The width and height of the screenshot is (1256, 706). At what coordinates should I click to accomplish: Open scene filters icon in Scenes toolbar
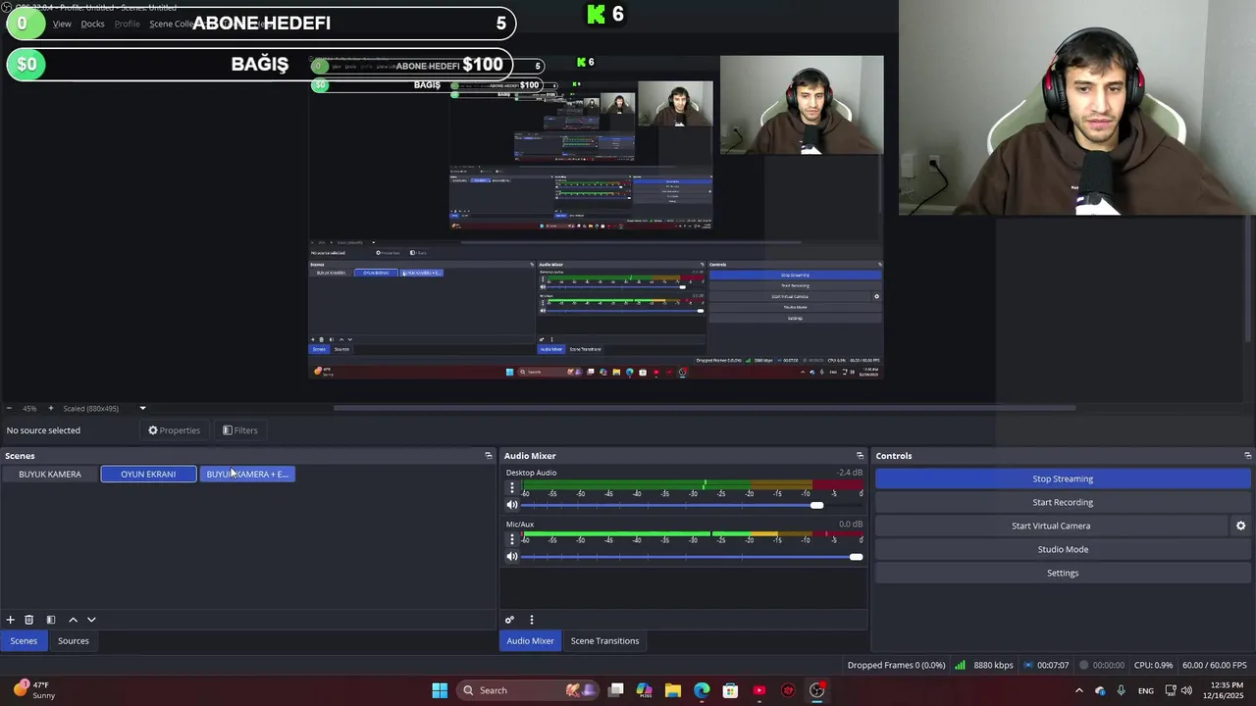[51, 620]
